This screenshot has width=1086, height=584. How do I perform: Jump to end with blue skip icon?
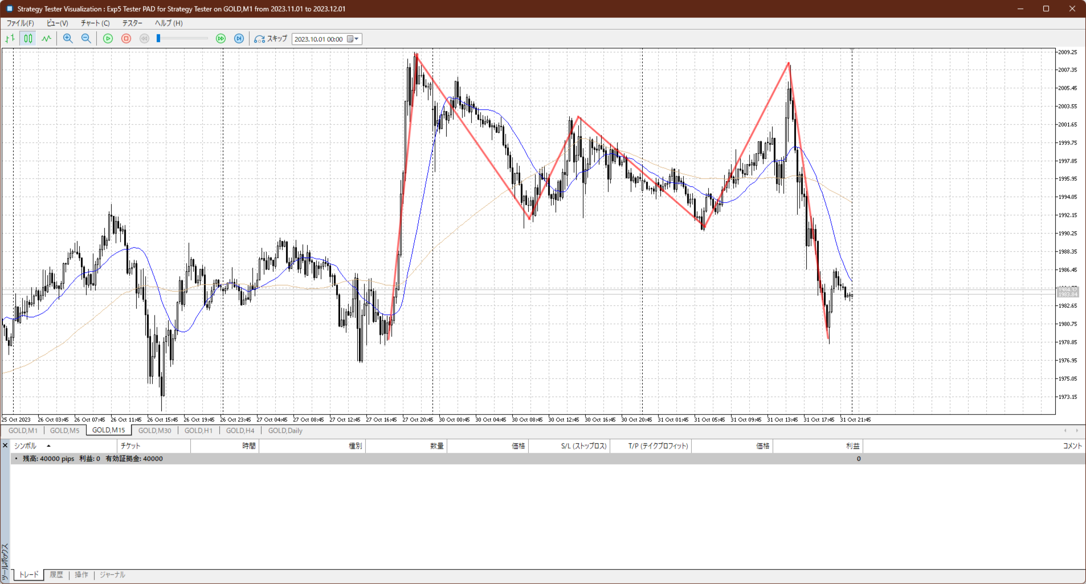coord(239,39)
